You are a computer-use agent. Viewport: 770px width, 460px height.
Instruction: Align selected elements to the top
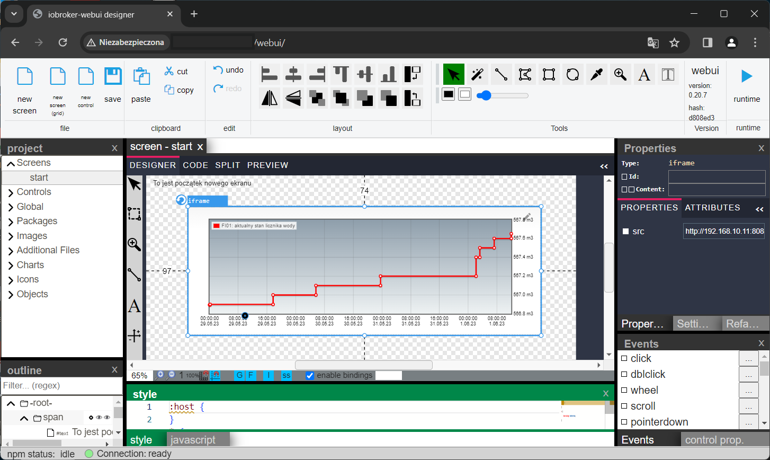tap(341, 74)
